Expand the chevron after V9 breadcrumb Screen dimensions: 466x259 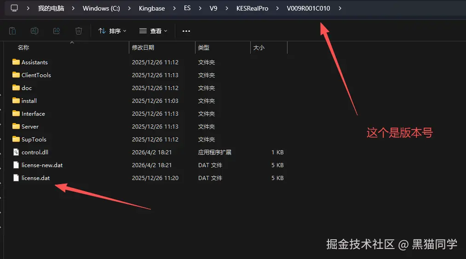(x=227, y=8)
